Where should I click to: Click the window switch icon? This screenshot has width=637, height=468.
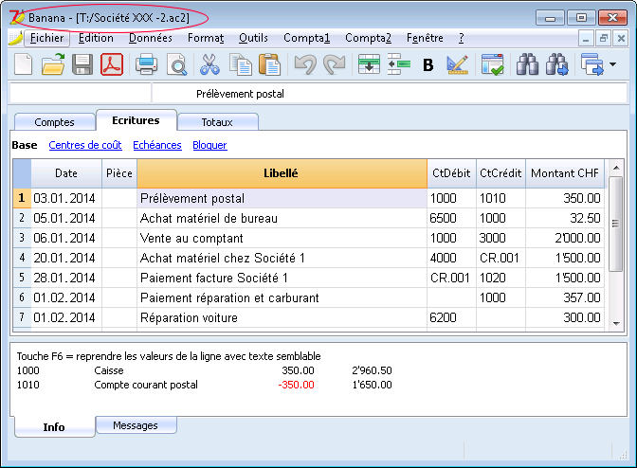[592, 64]
